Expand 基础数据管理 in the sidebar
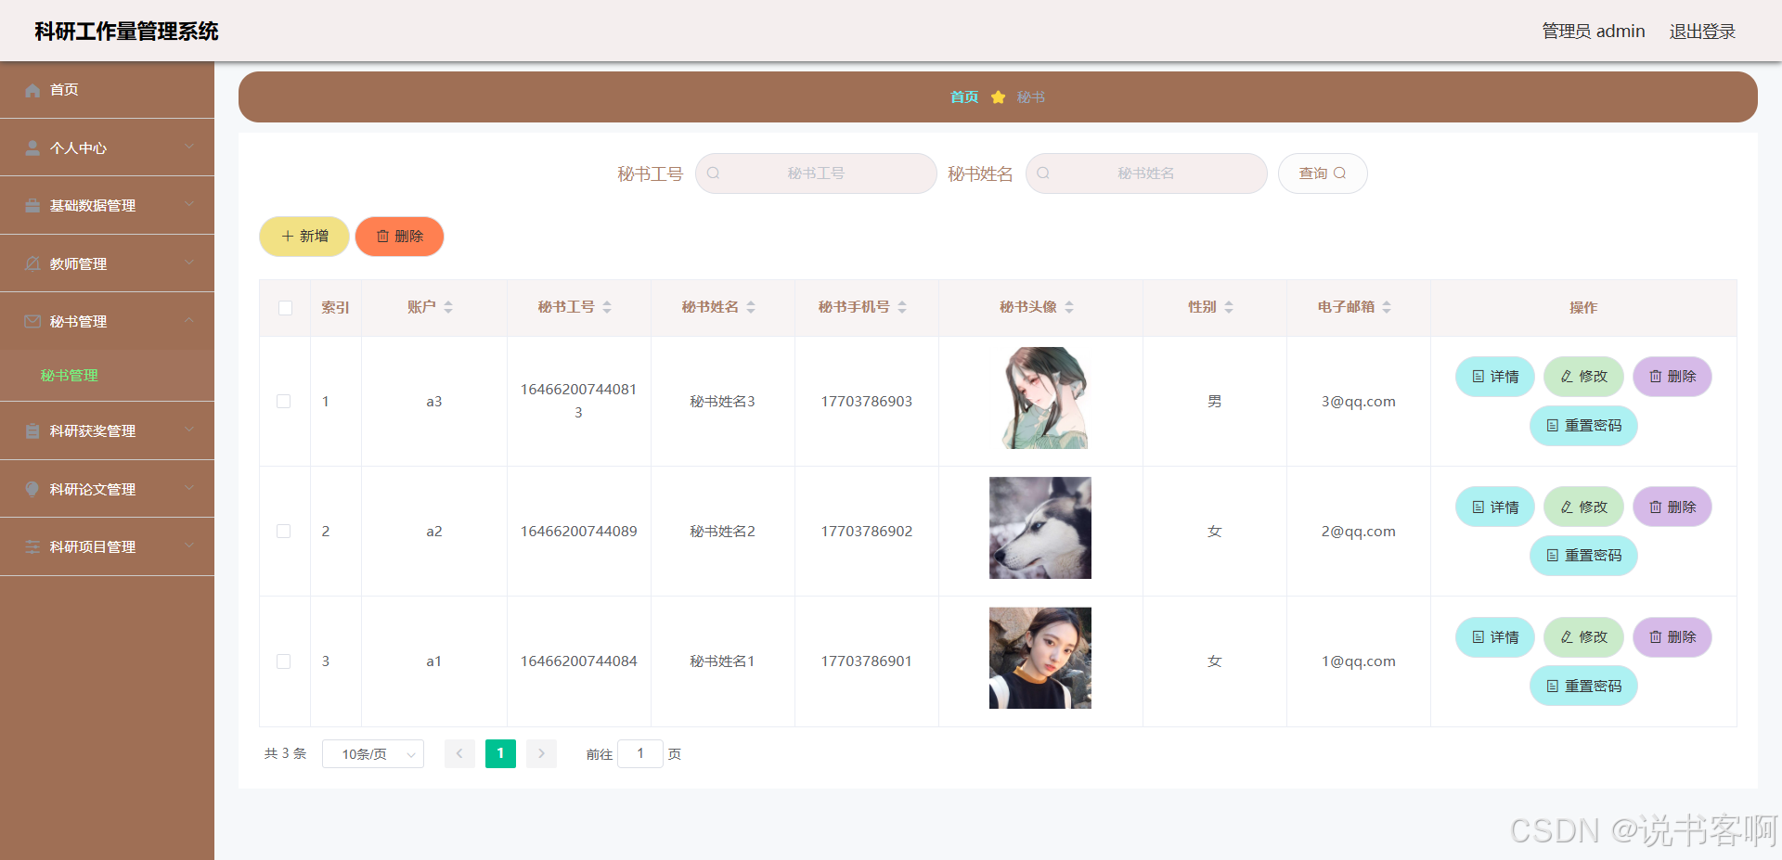This screenshot has width=1782, height=860. [107, 205]
